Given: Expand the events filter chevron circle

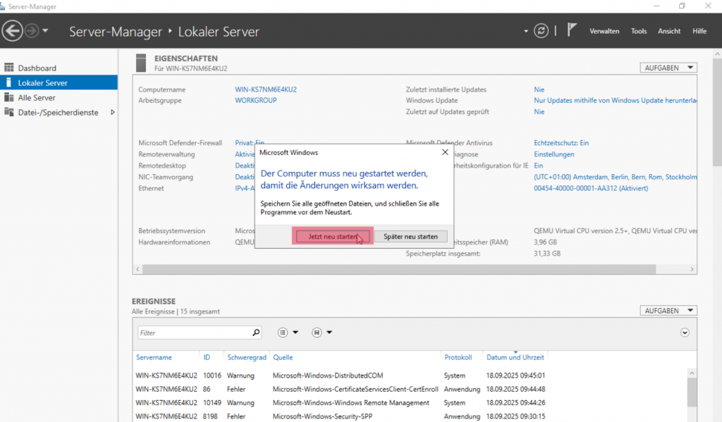Looking at the screenshot, I should coord(685,333).
